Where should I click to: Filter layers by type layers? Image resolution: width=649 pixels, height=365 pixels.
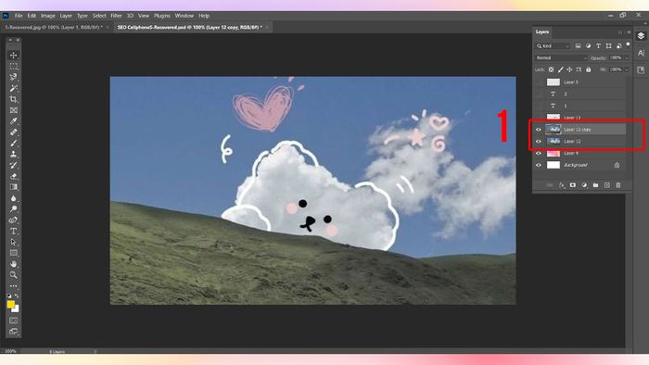pos(598,46)
